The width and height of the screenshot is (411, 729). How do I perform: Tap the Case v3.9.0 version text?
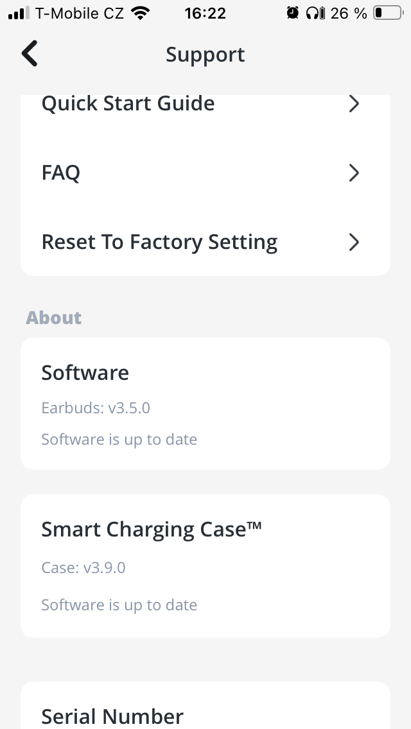83,568
